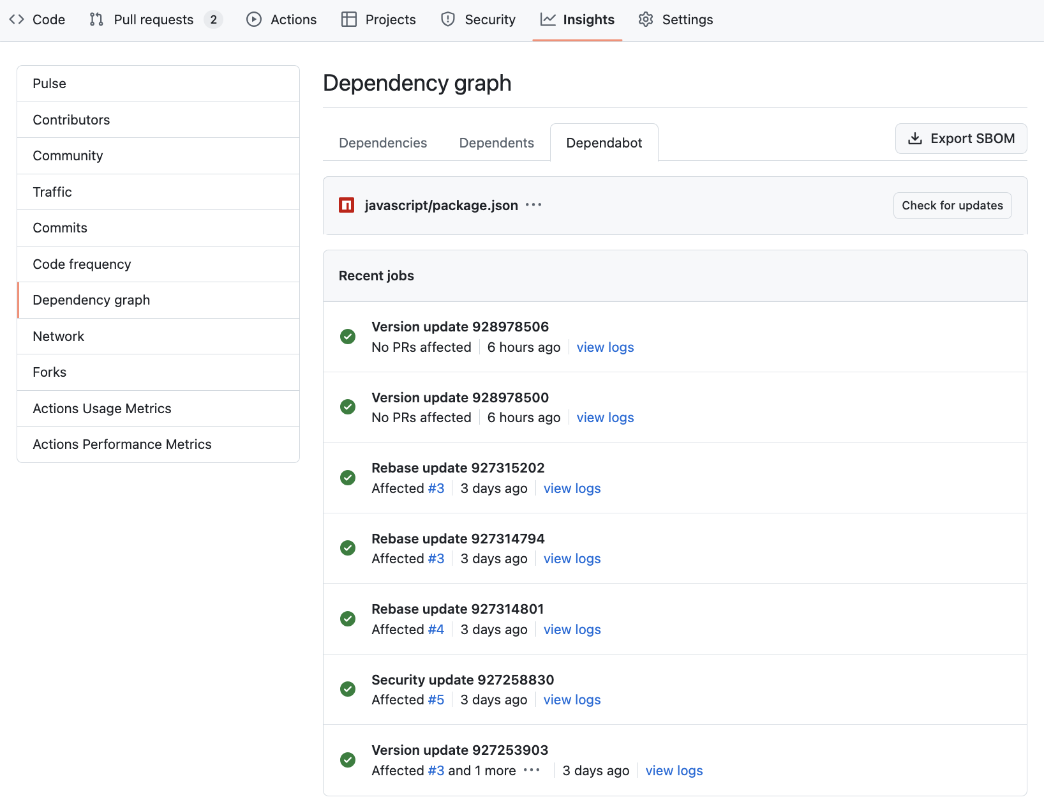
Task: Open pull request #5 from Security update
Action: pos(437,699)
